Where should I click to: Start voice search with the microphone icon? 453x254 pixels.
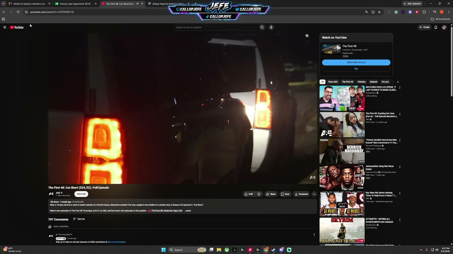tap(271, 27)
